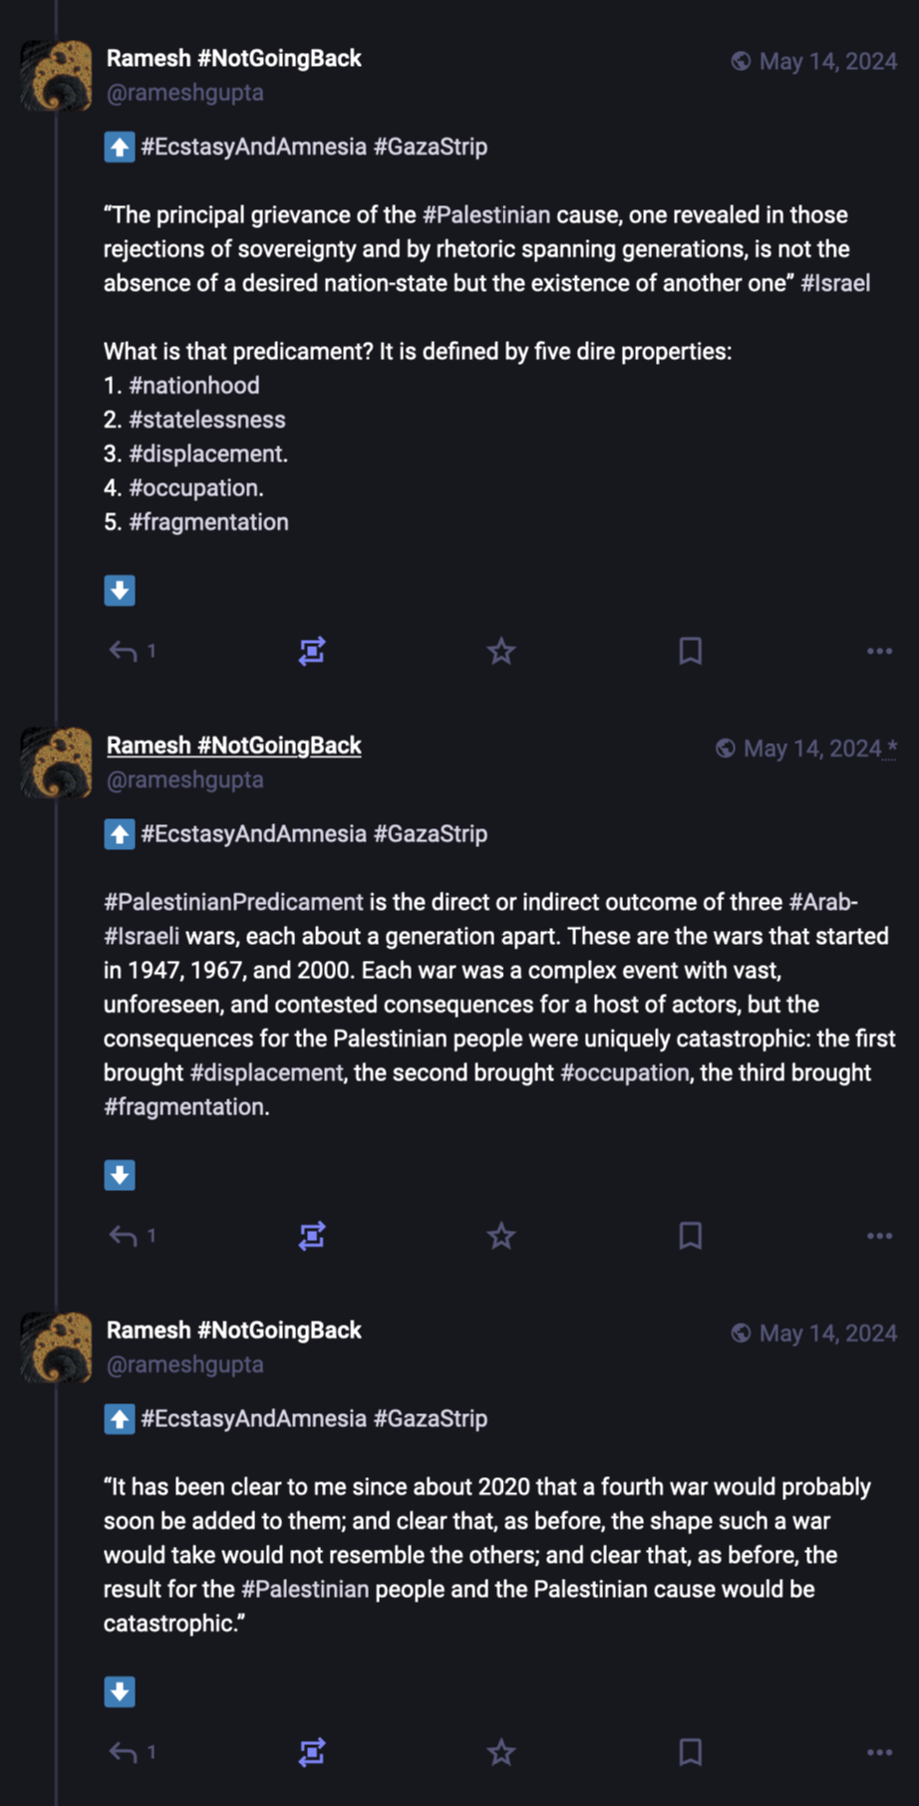919x1806 pixels.
Task: Click the #Israel hashtag in first post
Action: (x=835, y=284)
